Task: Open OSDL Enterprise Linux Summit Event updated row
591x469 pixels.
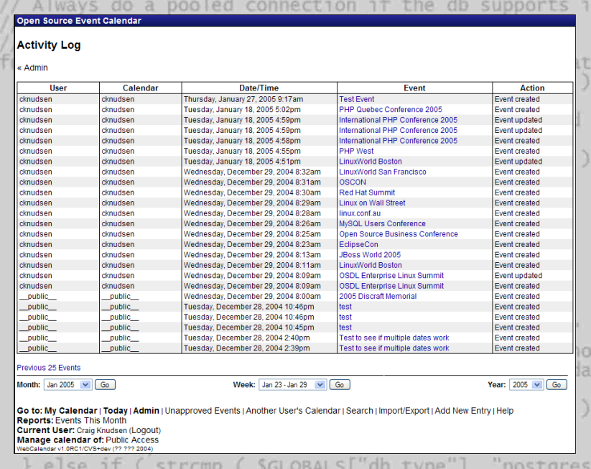Action: [391, 276]
